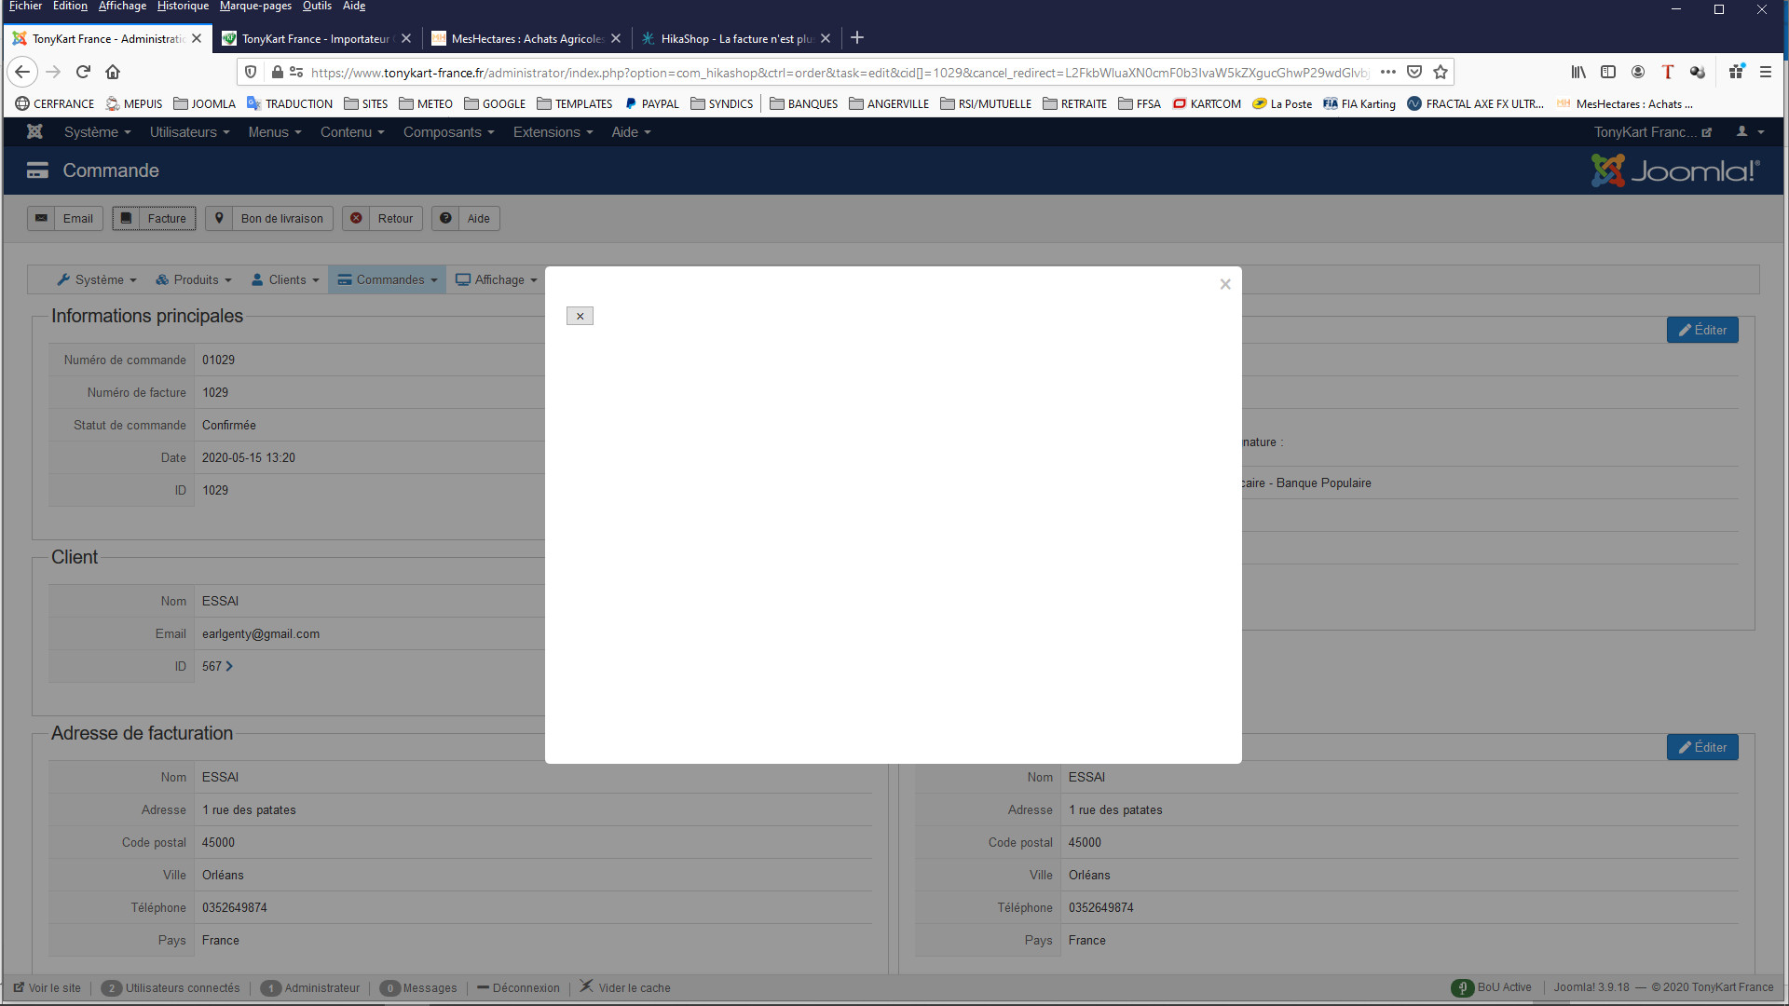Go to the browser home page
The height and width of the screenshot is (1006, 1789).
(x=113, y=72)
